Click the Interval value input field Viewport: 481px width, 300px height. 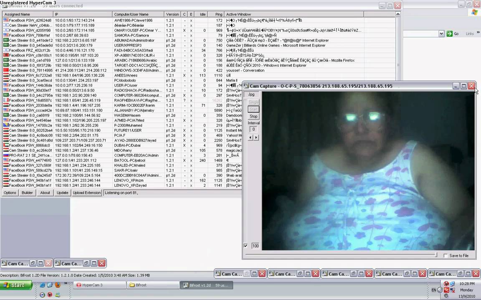253,129
